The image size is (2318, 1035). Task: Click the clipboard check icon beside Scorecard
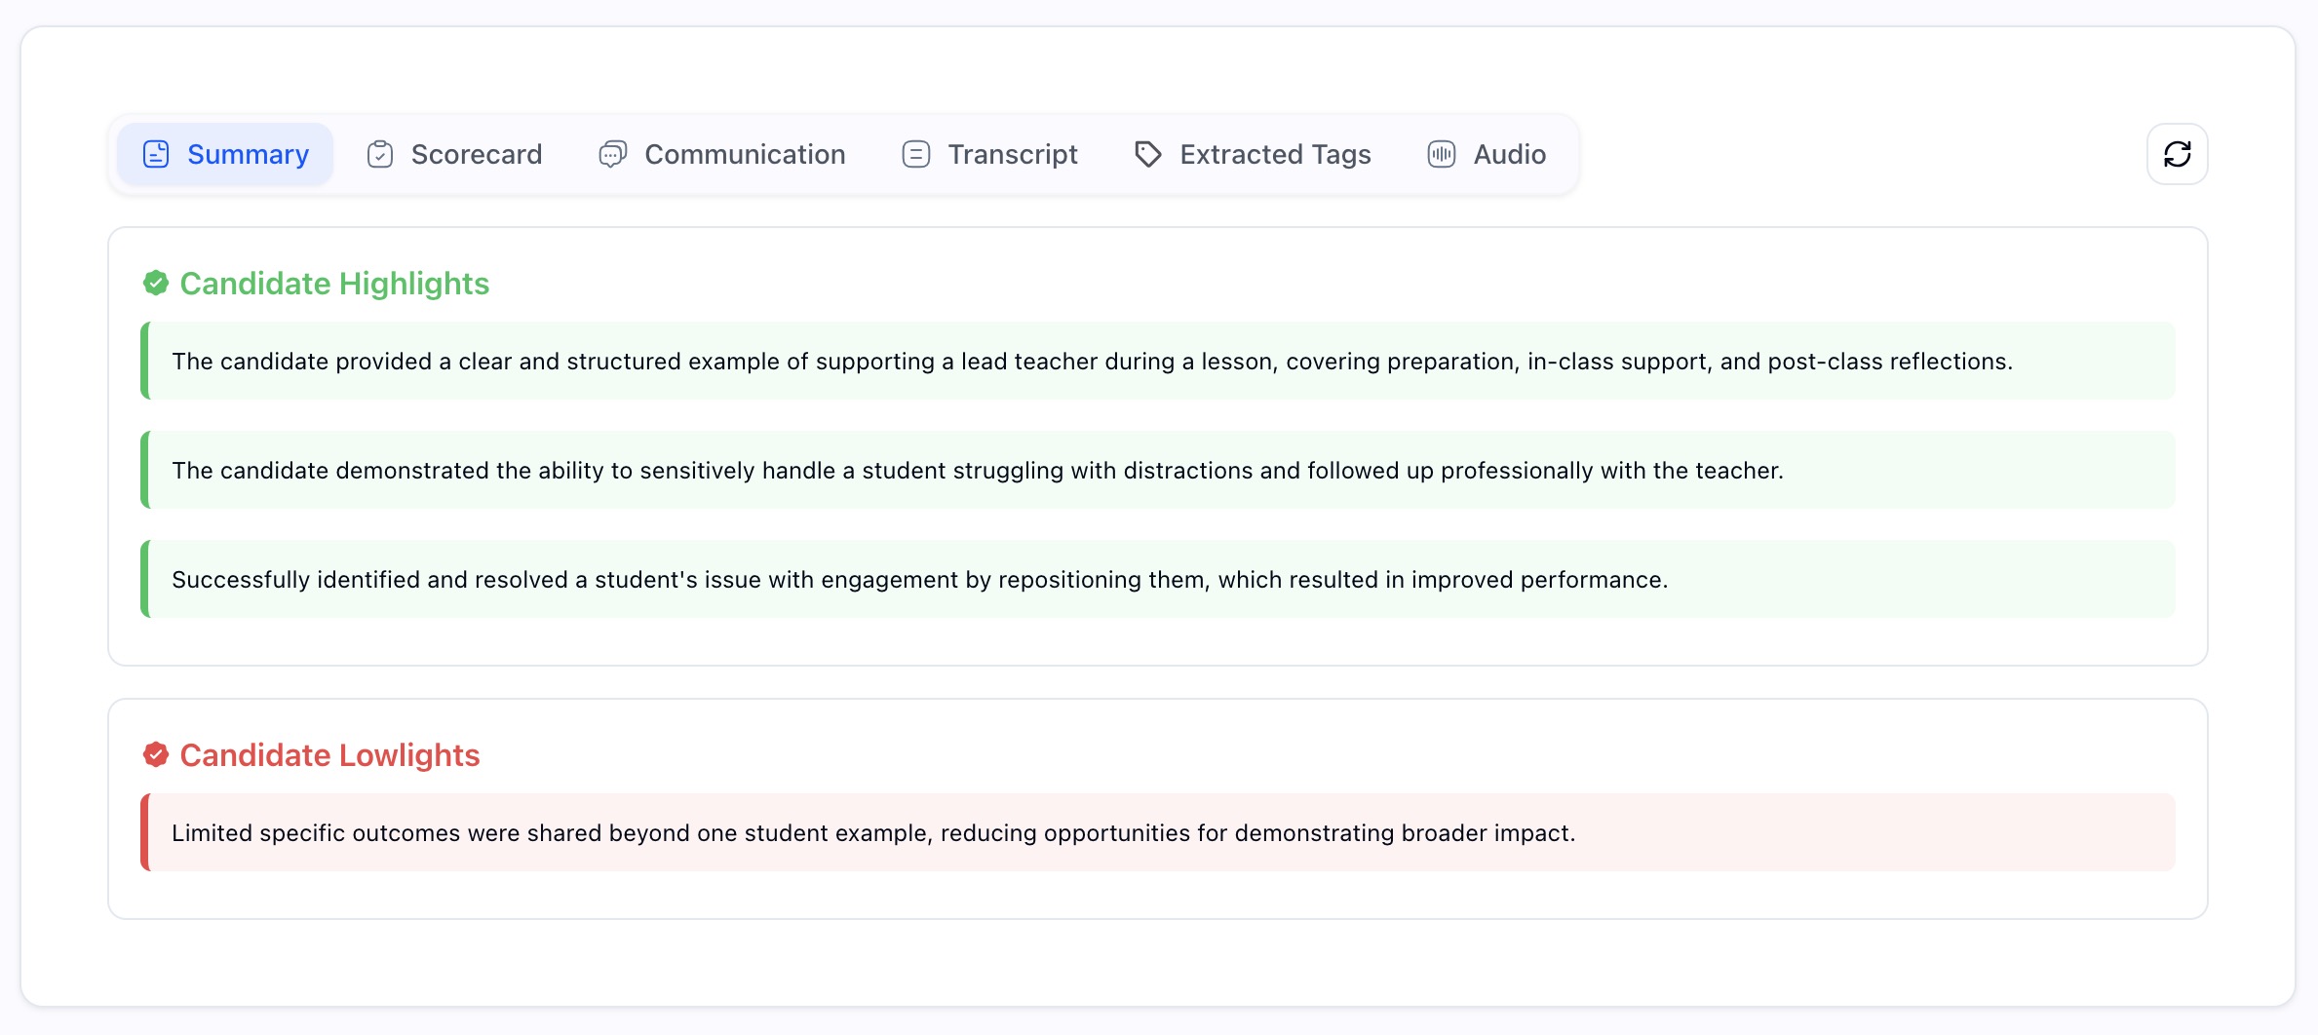pos(379,154)
